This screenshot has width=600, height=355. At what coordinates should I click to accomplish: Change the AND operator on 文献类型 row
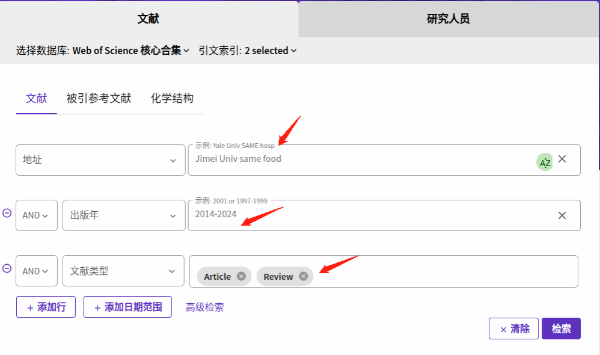[x=36, y=271]
